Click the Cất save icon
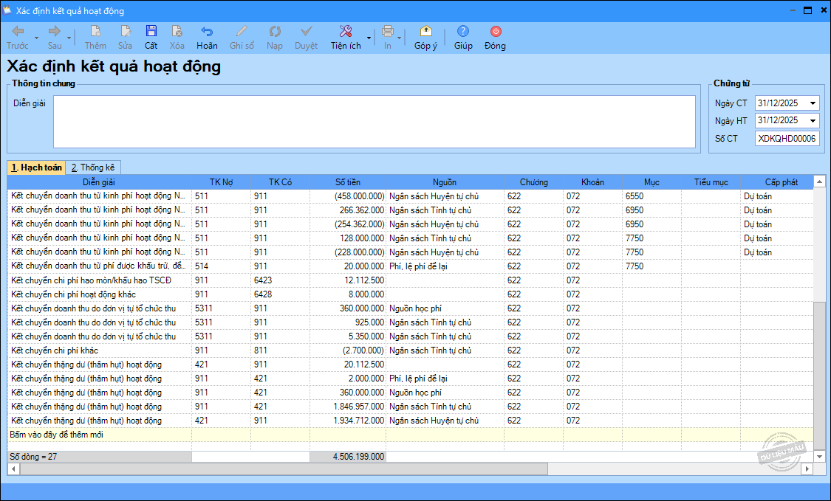831x501 pixels. click(151, 32)
